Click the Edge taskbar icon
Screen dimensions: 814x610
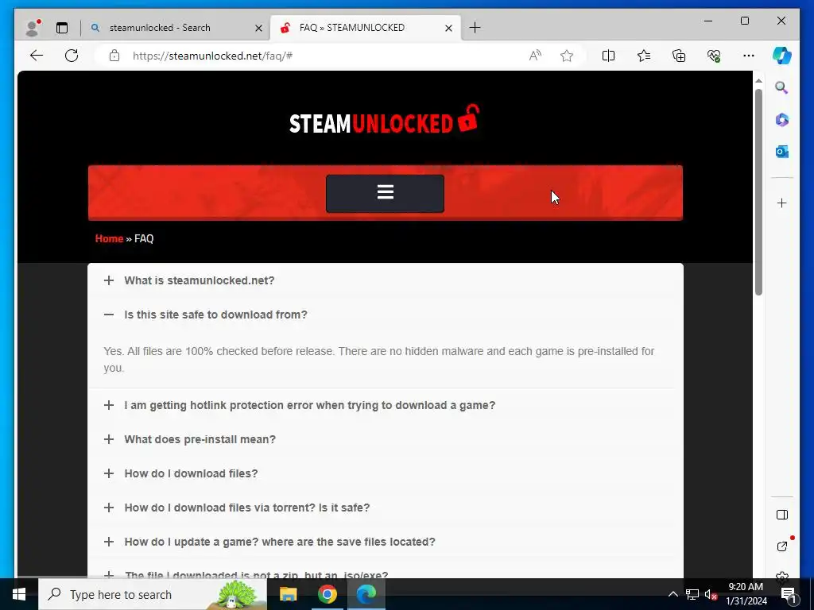tap(366, 594)
